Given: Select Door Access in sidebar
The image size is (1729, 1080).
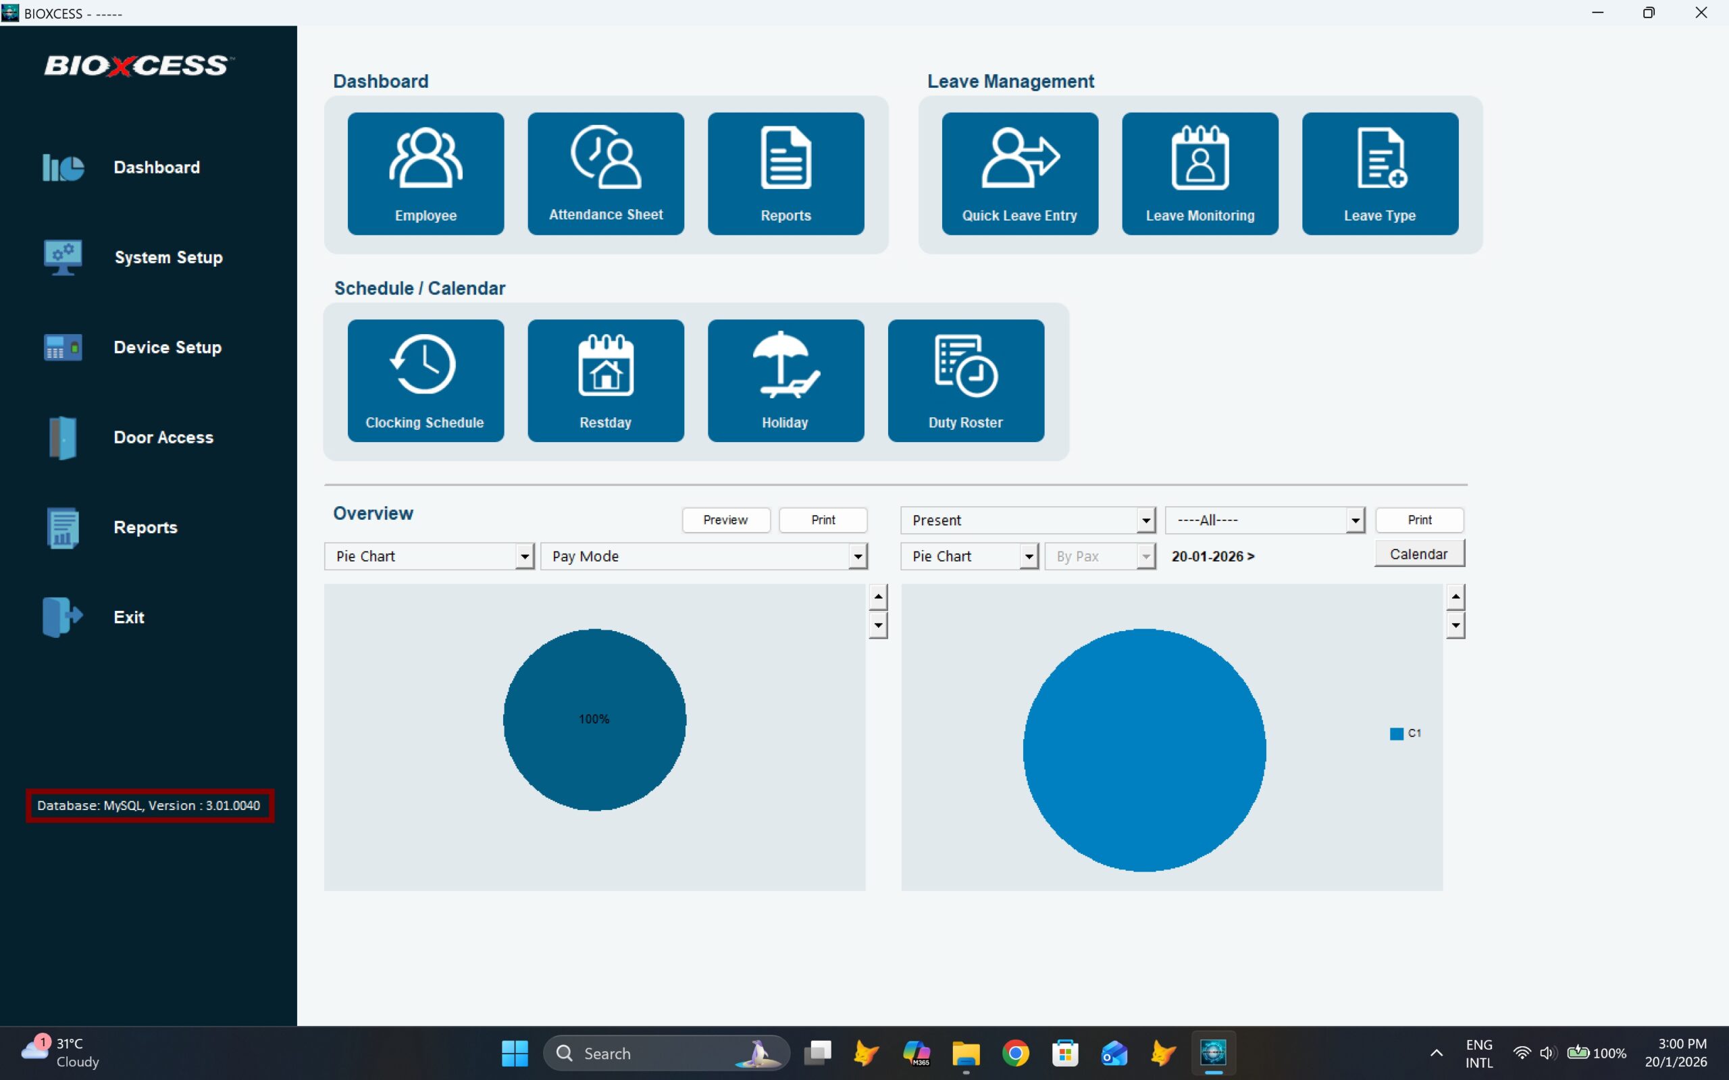Looking at the screenshot, I should point(163,437).
